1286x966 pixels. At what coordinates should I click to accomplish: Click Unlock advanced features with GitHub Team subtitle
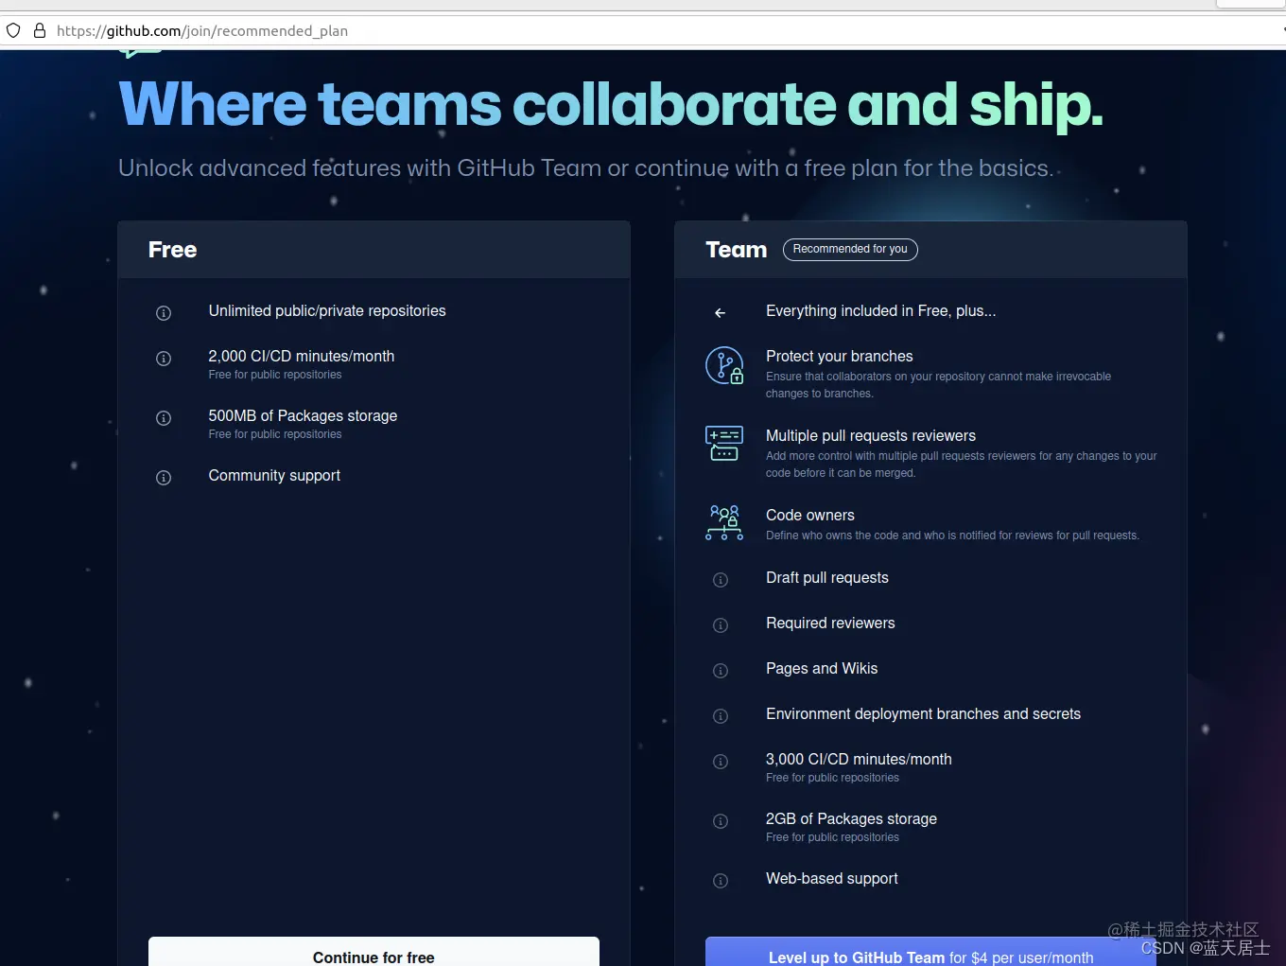click(585, 168)
